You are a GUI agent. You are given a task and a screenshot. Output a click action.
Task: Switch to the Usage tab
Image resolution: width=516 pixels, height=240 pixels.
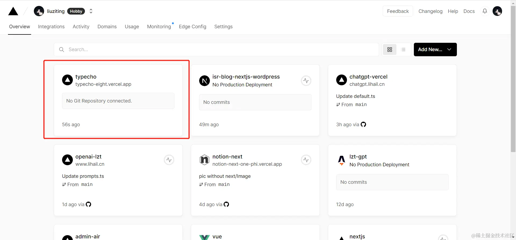(x=132, y=27)
